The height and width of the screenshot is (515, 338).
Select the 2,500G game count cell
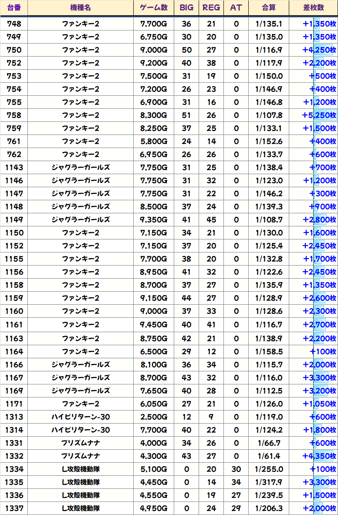coord(154,417)
